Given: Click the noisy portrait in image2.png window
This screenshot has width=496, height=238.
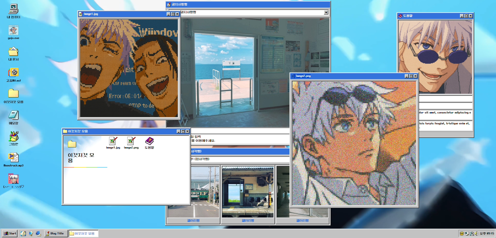Looking at the screenshot, I should 354,143.
